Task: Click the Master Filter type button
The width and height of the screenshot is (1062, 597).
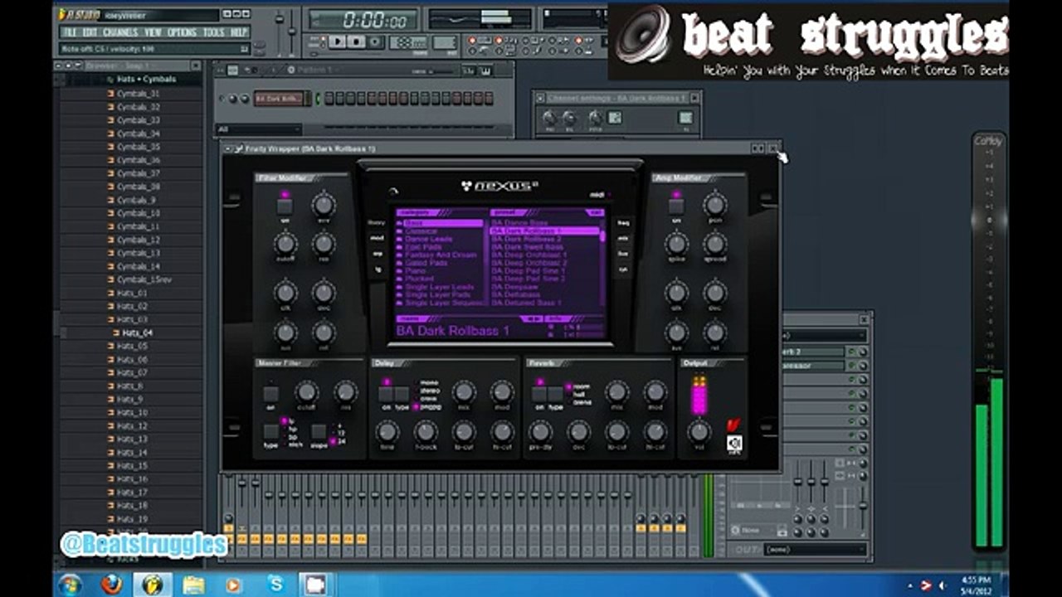Action: tap(270, 431)
